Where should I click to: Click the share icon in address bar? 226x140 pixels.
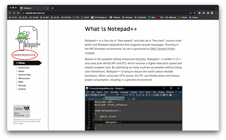pyautogui.click(x=190, y=13)
